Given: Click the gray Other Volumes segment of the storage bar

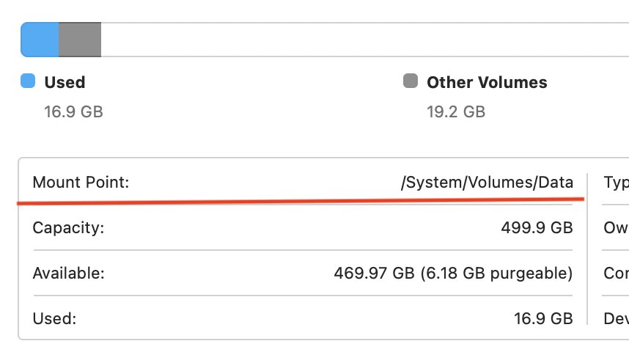Looking at the screenshot, I should pos(79,40).
